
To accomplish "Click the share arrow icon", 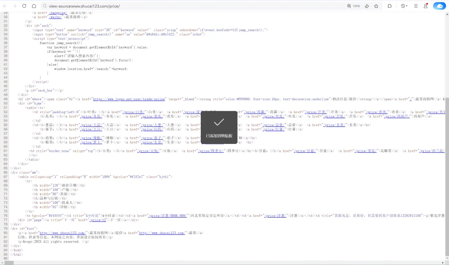I will (x=367, y=6).
